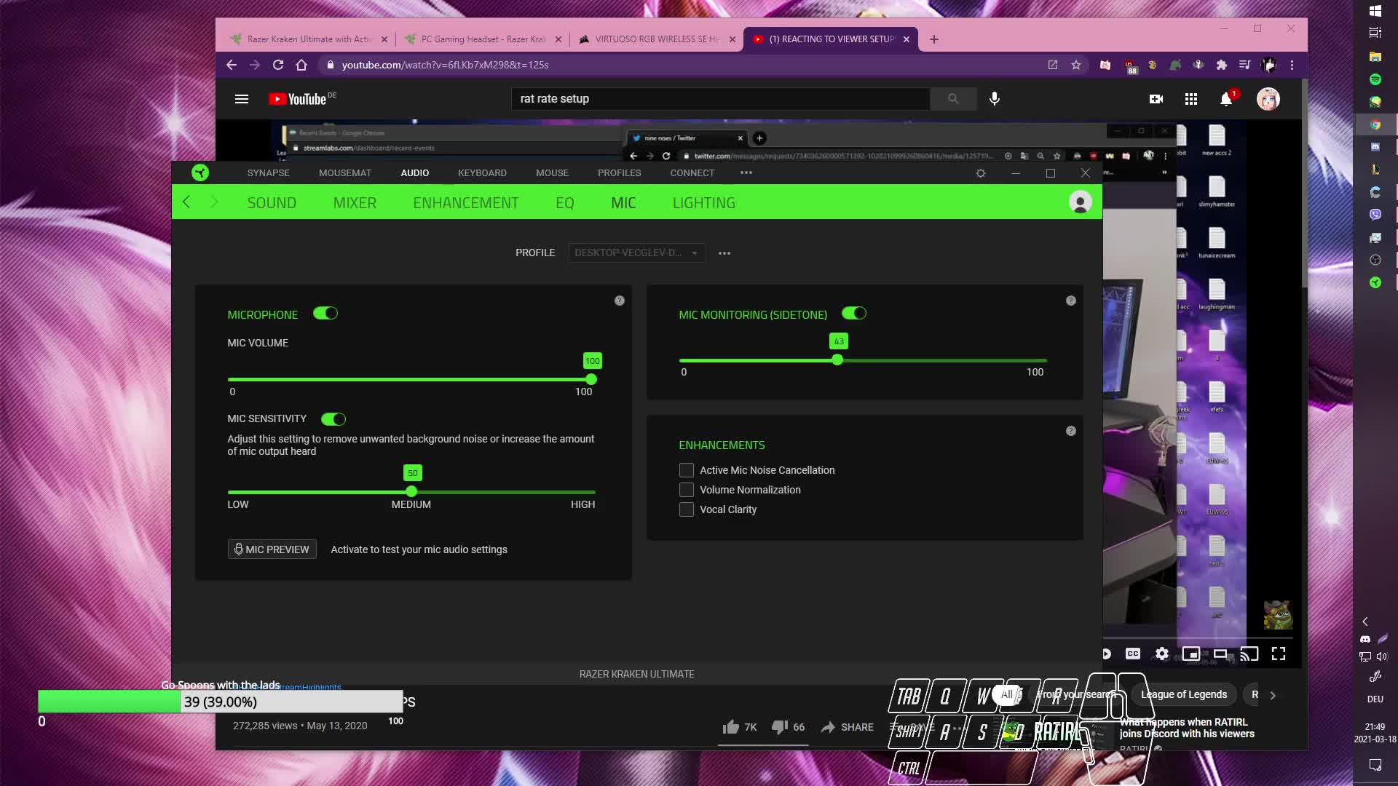
Task: Open profile options three-dot menu
Action: pos(724,253)
